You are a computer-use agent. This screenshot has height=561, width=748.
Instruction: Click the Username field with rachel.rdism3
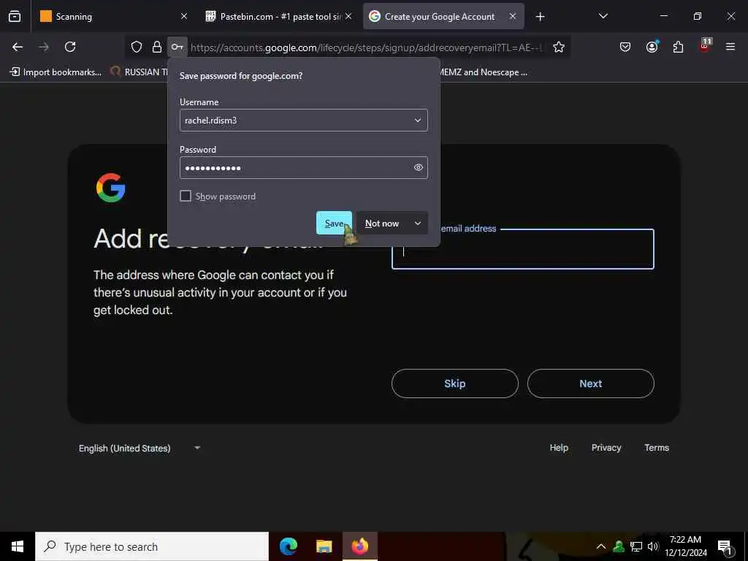pyautogui.click(x=303, y=121)
